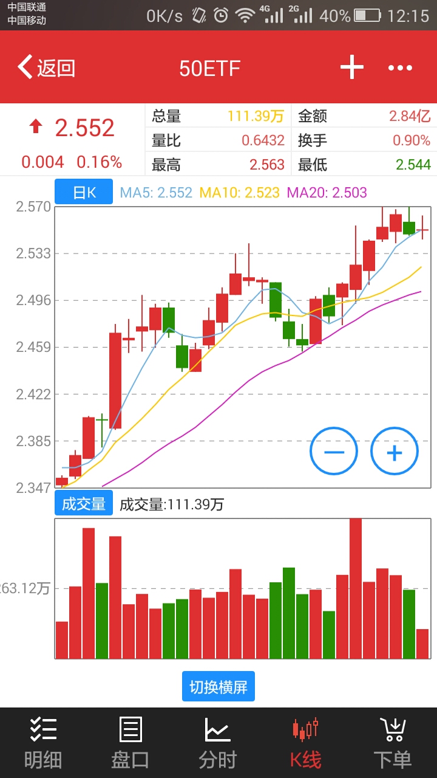
Task: Tap the 50ETF title in header
Action: pyautogui.click(x=210, y=68)
